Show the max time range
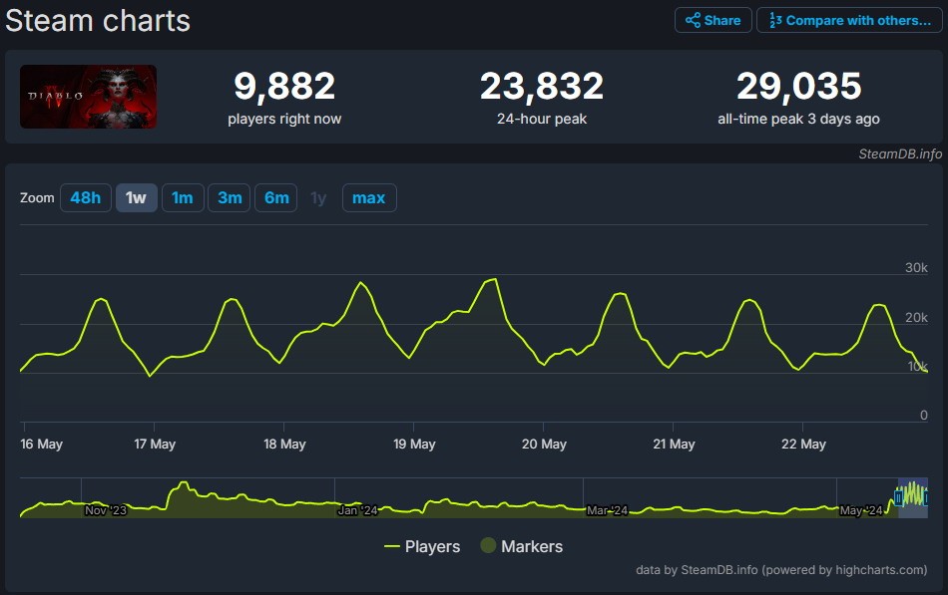The width and height of the screenshot is (948, 595). pyautogui.click(x=368, y=197)
